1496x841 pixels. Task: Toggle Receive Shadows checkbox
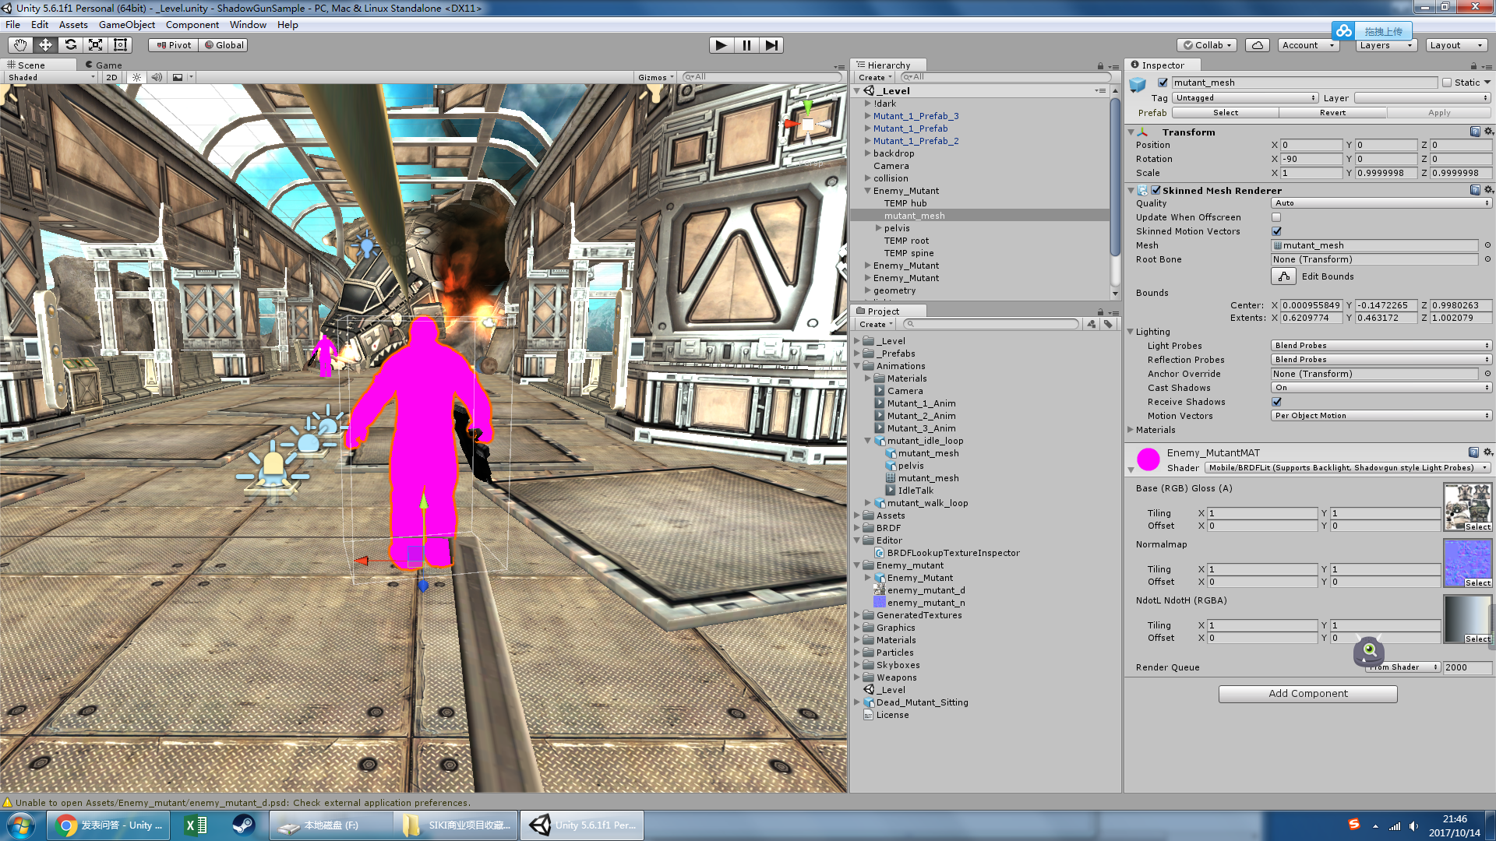pyautogui.click(x=1276, y=402)
